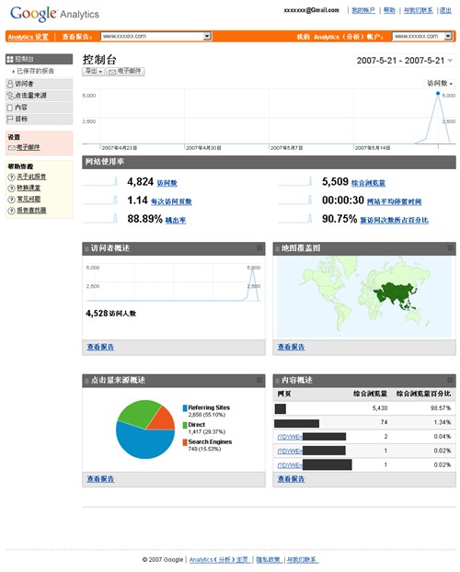Click the 新访问次数所占百分比 link
This screenshot has width=460, height=572.
click(395, 220)
